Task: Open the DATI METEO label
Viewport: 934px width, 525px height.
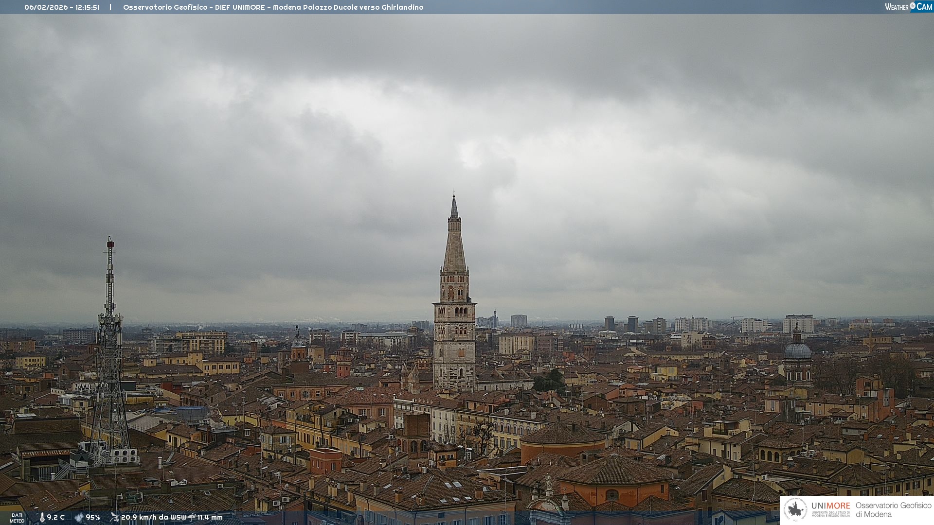Action: click(17, 518)
